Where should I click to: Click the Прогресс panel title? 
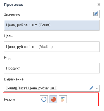tap(14, 4)
